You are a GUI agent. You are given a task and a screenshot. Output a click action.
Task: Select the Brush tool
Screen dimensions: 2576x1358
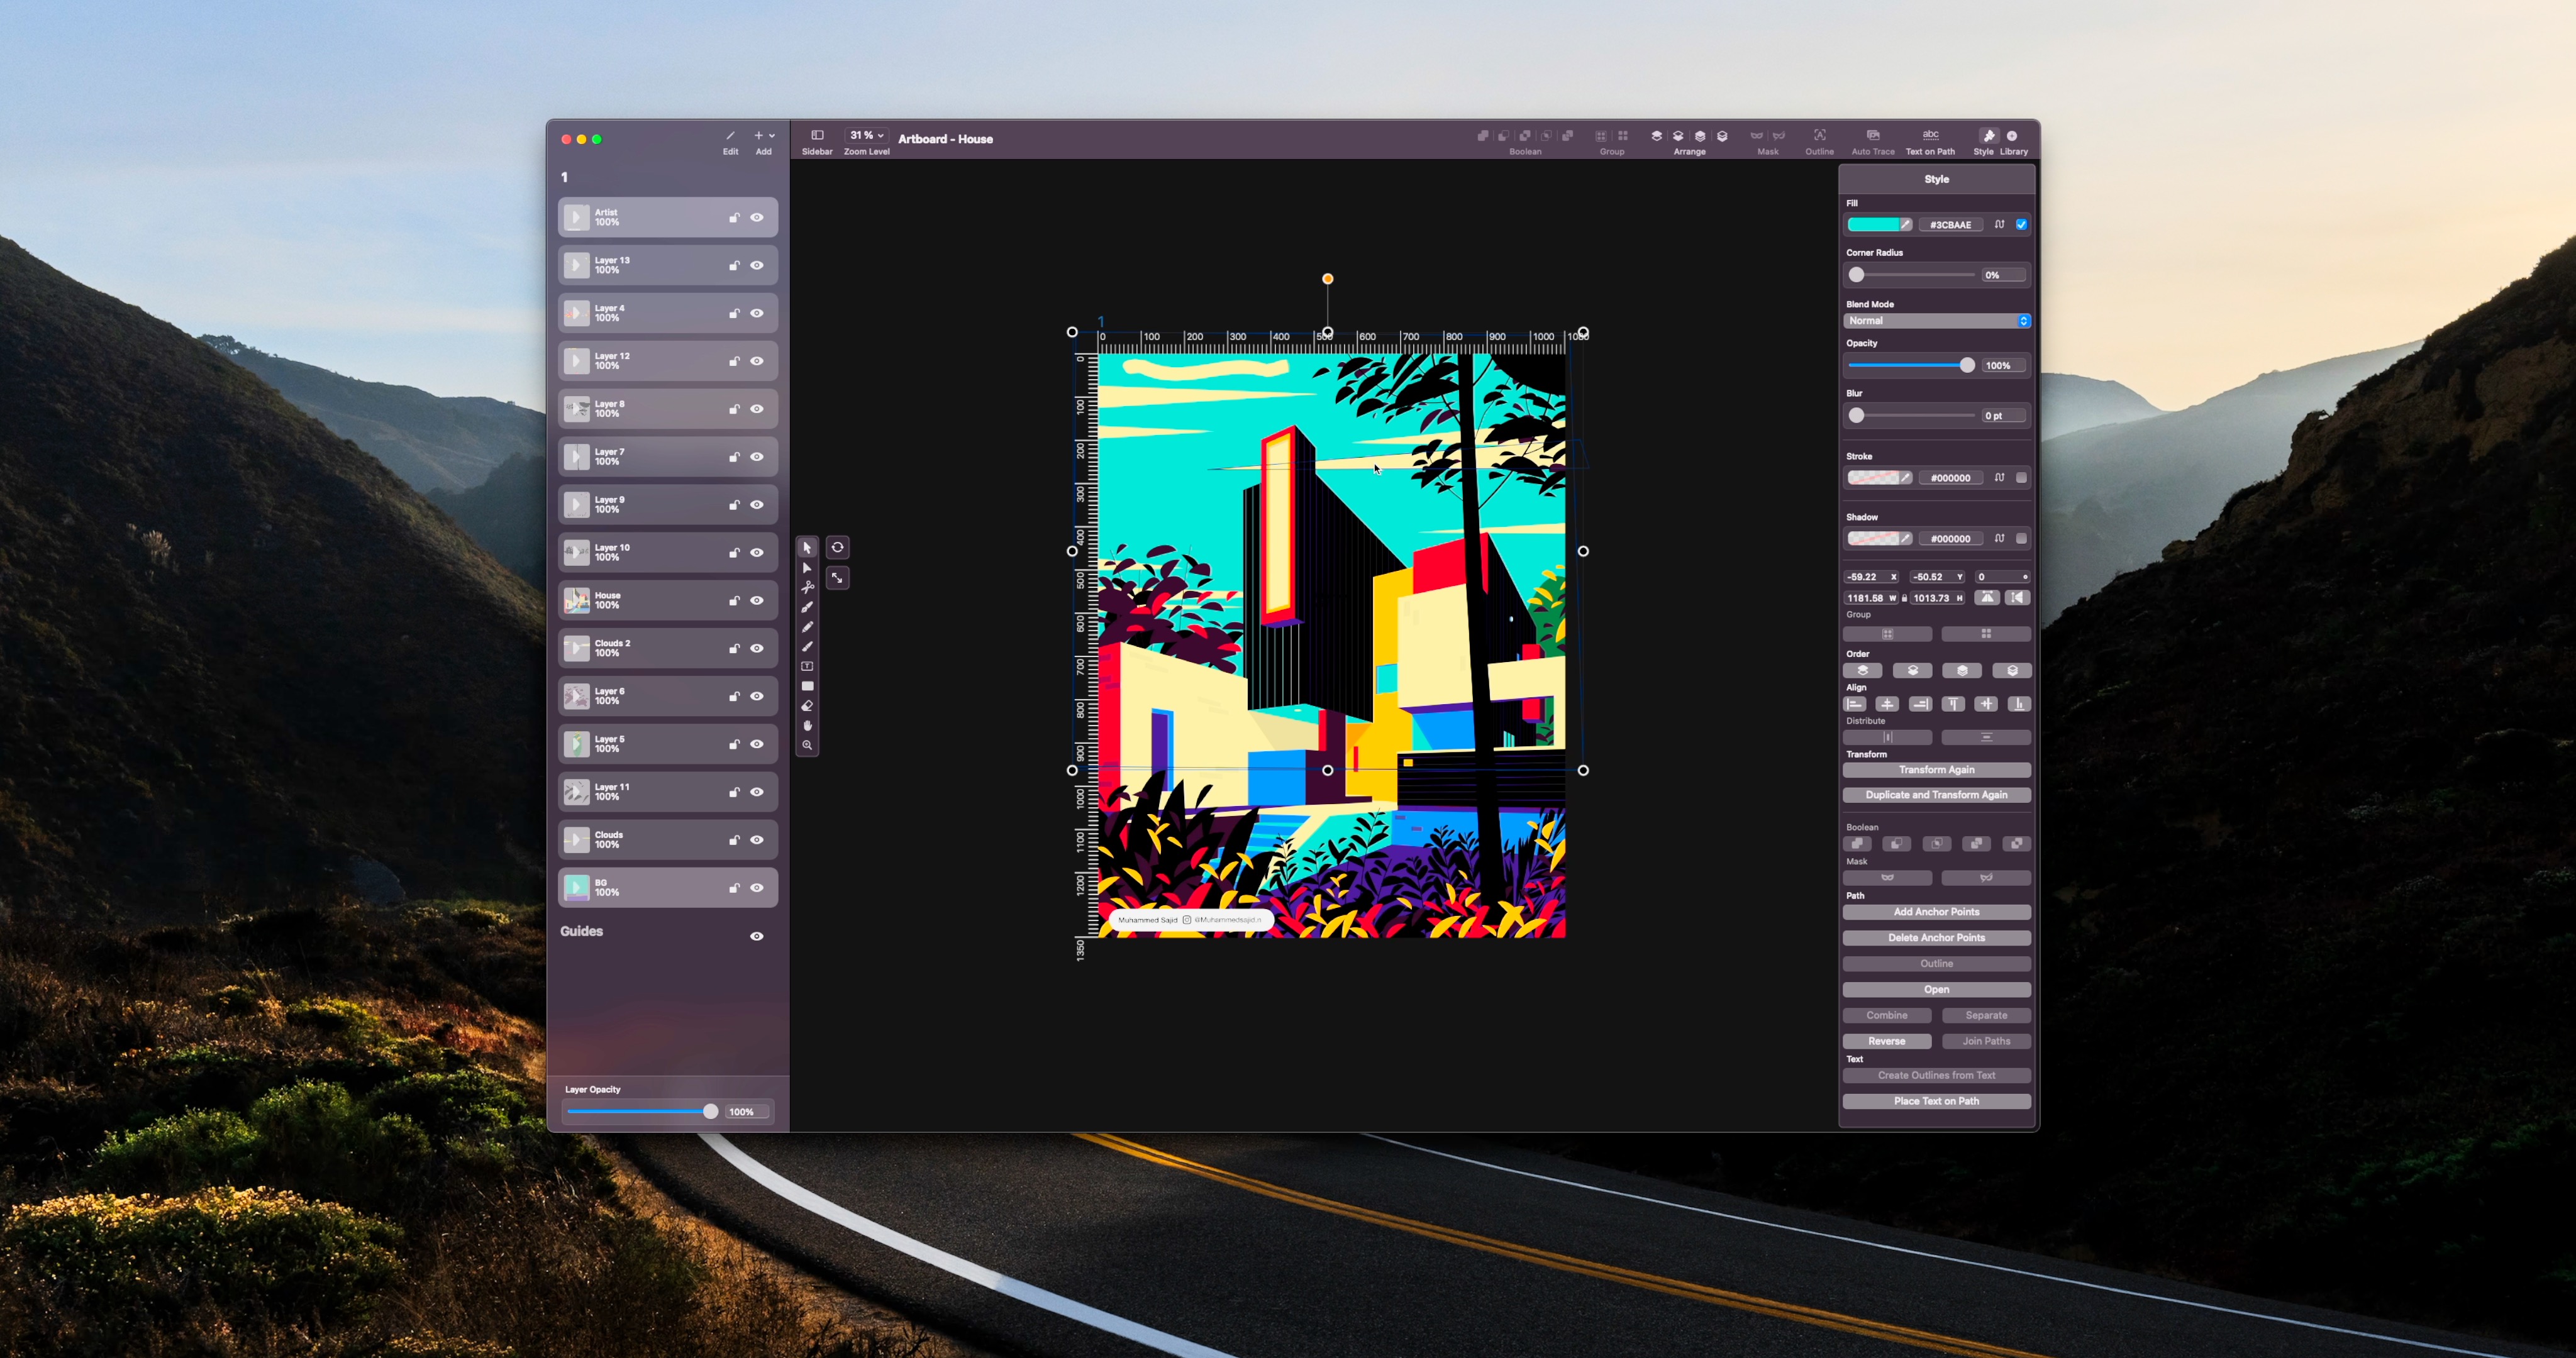[807, 647]
